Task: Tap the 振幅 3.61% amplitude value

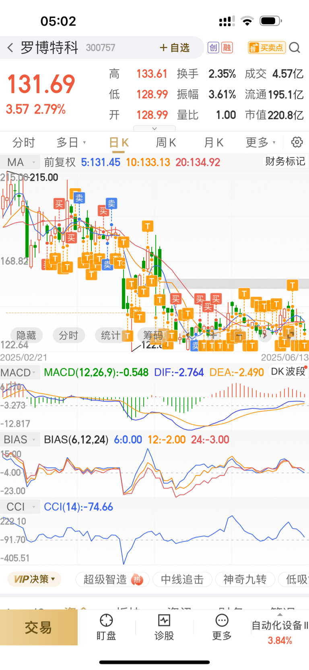Action: pos(222,95)
